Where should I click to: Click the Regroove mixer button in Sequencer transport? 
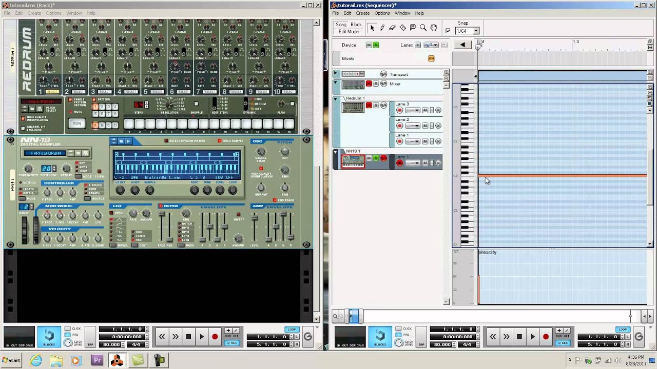coord(639,337)
